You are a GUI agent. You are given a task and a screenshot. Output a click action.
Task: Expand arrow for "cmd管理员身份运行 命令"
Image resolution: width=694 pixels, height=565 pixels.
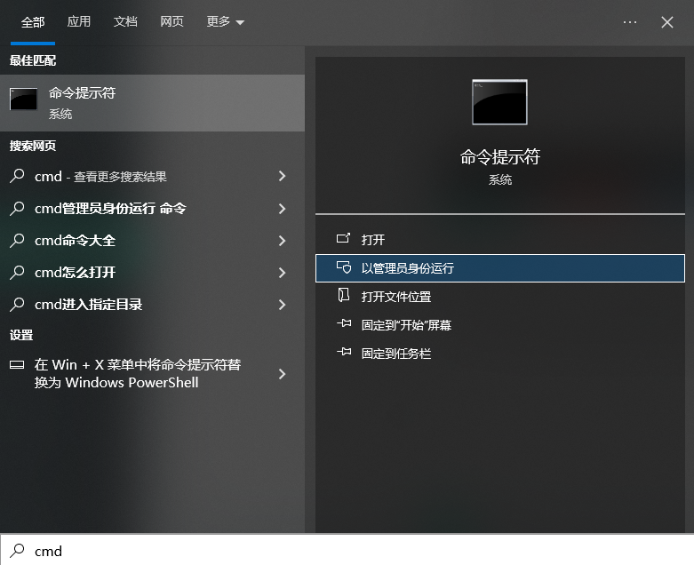[x=282, y=209]
